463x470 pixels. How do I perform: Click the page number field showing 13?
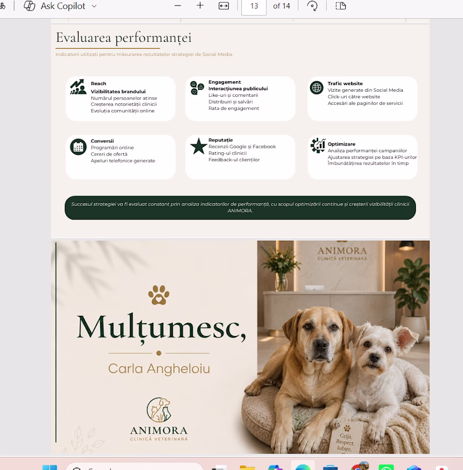click(254, 6)
